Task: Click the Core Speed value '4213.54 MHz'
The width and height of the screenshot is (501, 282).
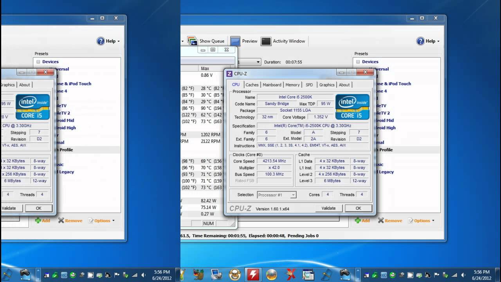Action: tap(274, 161)
